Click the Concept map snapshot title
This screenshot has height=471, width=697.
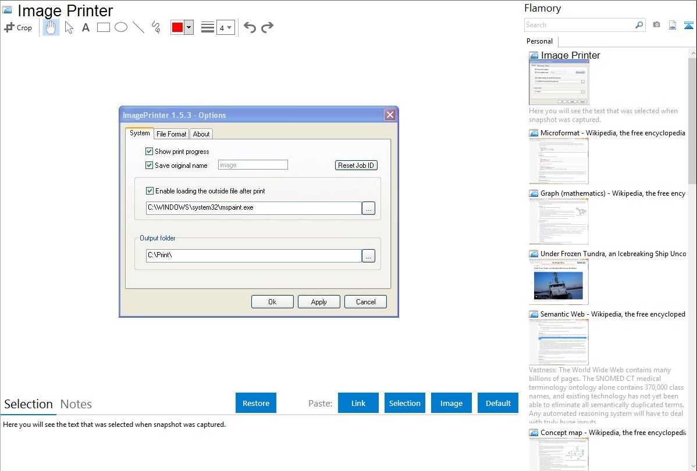(613, 432)
